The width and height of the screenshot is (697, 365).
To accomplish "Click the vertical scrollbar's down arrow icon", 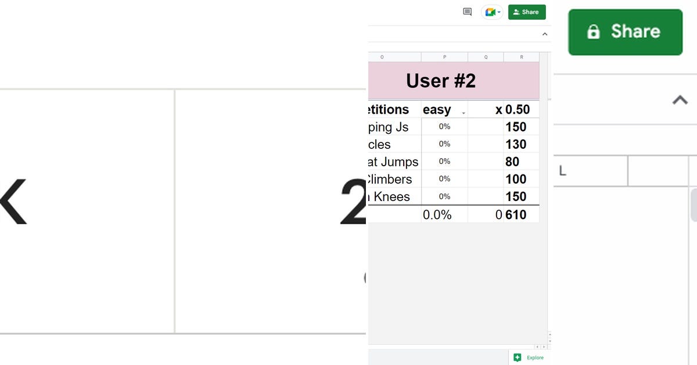I will coord(549,341).
